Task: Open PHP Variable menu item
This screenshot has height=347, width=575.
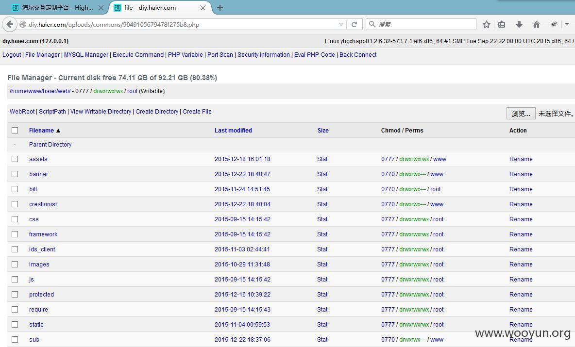Action: [x=185, y=54]
